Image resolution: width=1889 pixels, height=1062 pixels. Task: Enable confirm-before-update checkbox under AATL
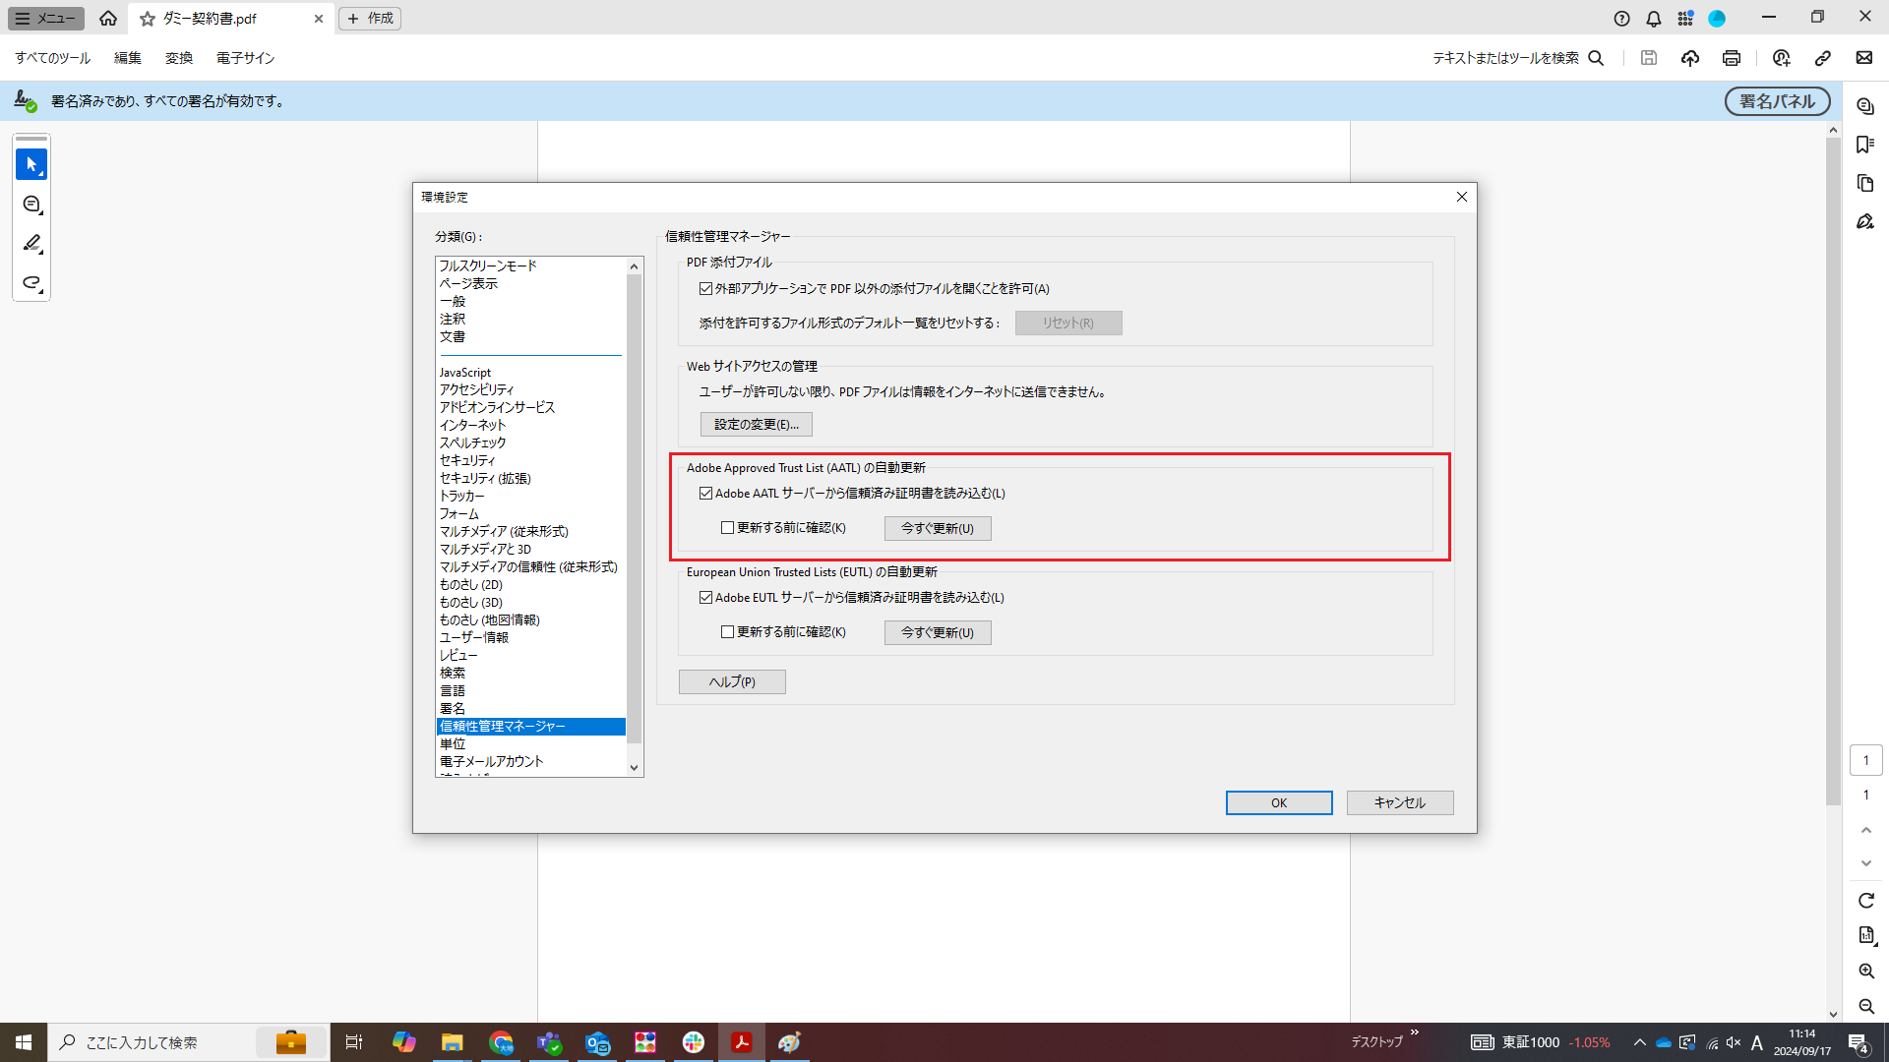[727, 528]
